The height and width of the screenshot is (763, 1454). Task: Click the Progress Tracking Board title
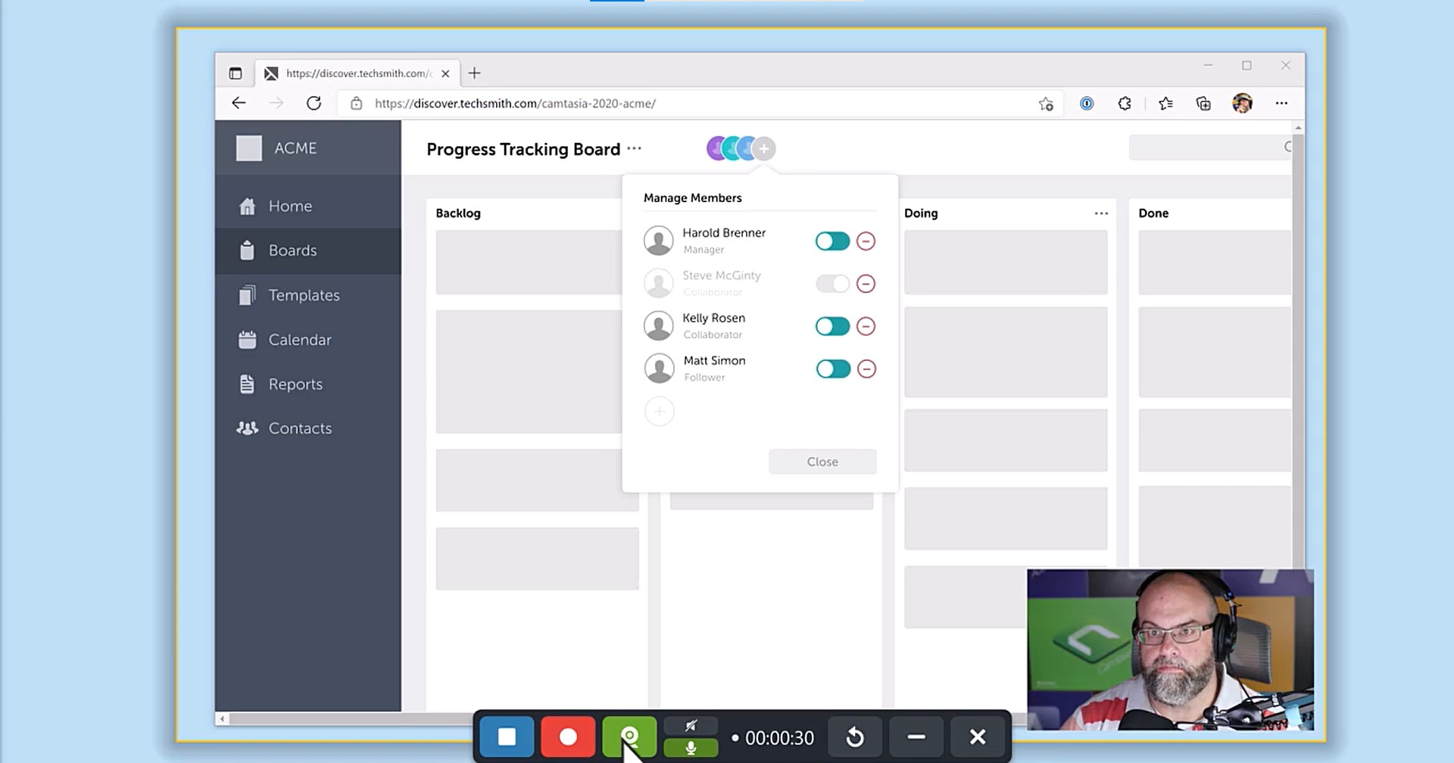coord(523,149)
